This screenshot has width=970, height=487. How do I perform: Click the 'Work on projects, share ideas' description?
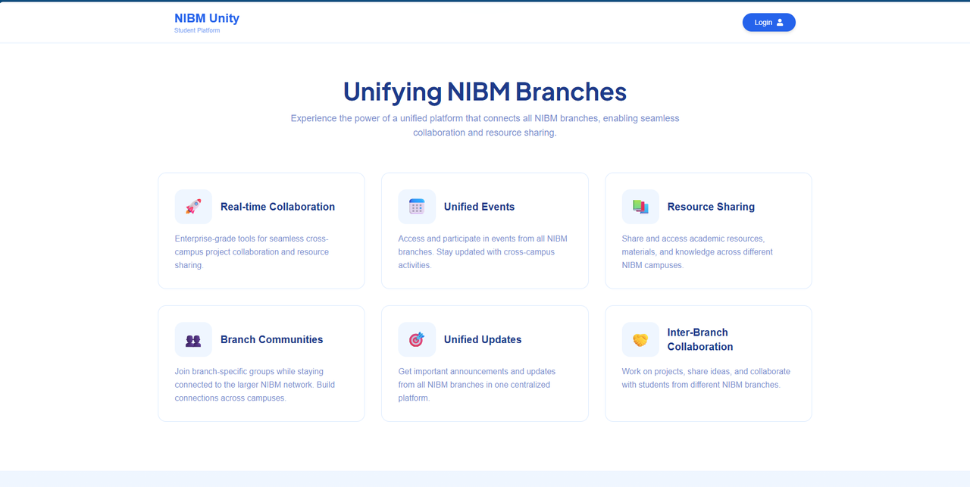(706, 378)
